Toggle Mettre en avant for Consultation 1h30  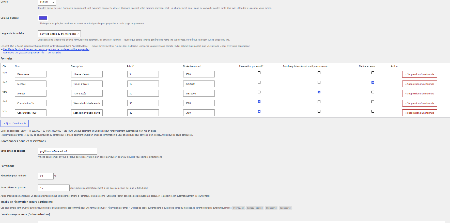click(373, 111)
